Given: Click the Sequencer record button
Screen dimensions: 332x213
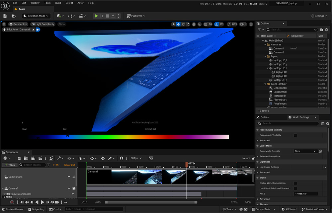Looking at the screenshot, I should pos(12,202).
